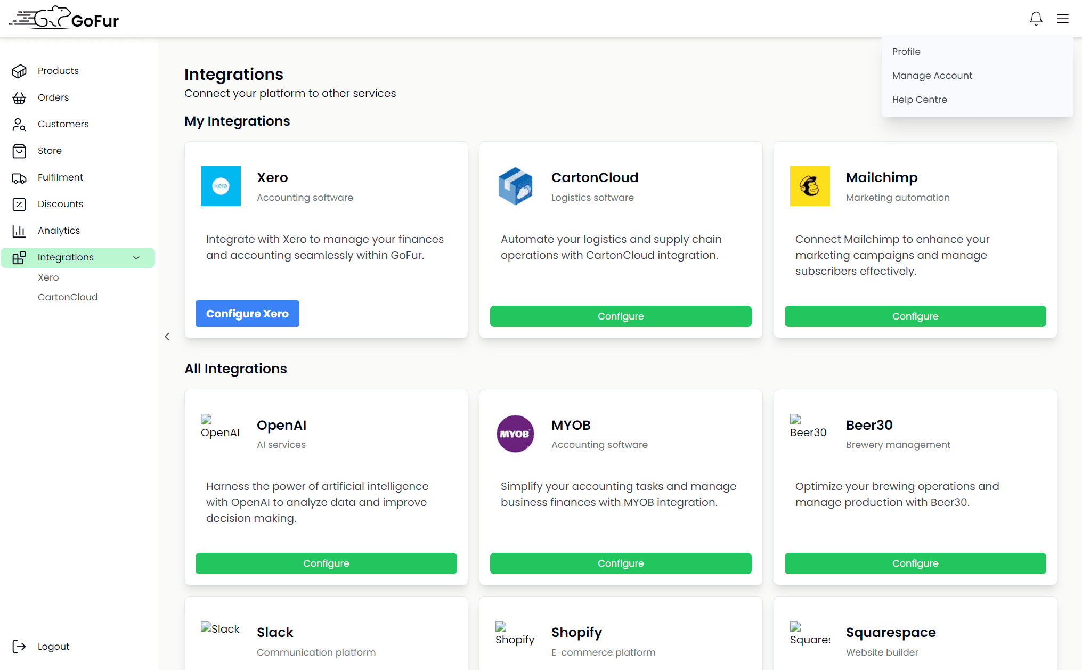
Task: Click the 'Communication platform' subtitle
Action: (x=316, y=652)
